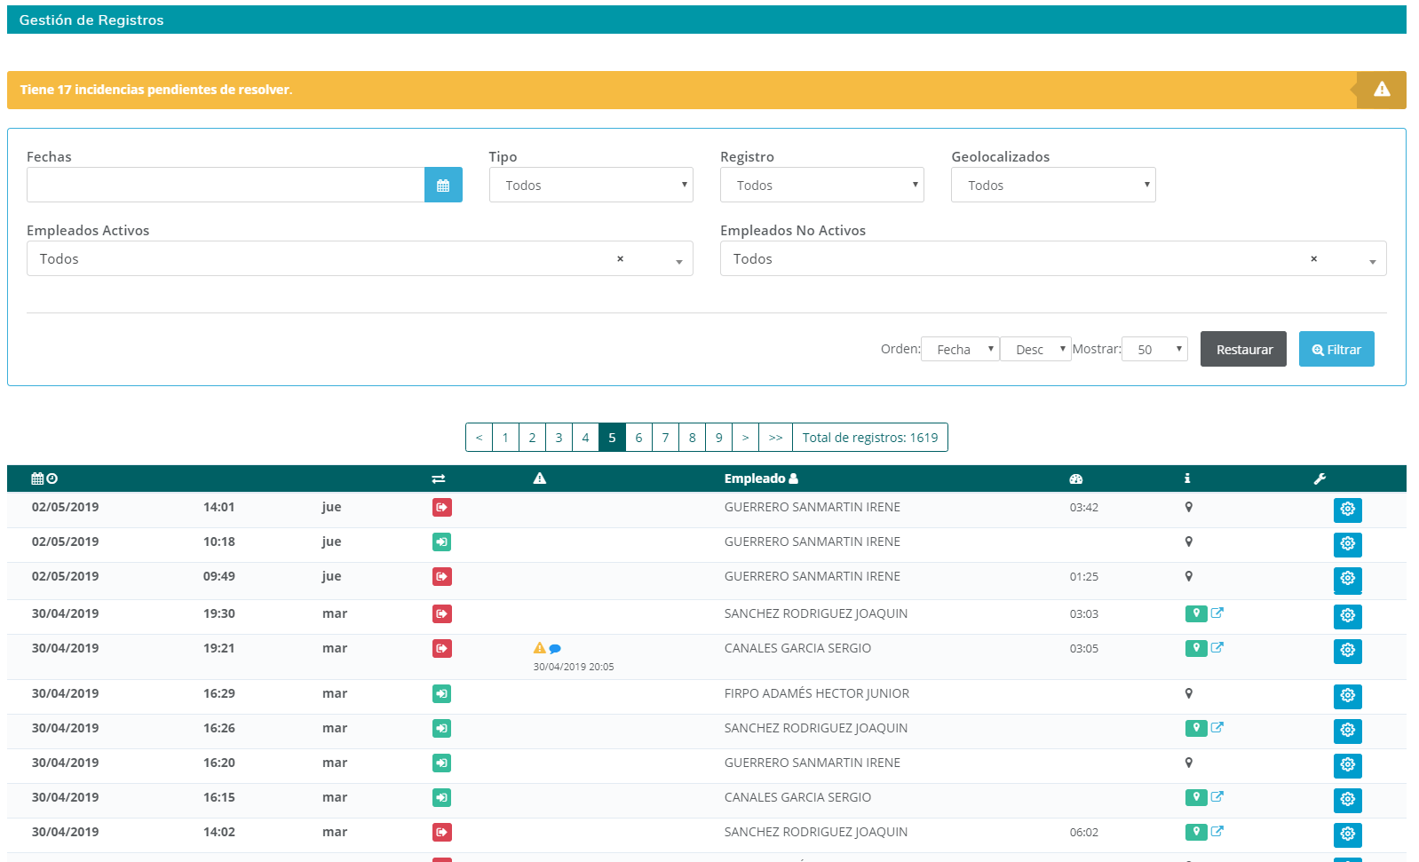
Task: Open the Tipo dropdown
Action: point(591,185)
